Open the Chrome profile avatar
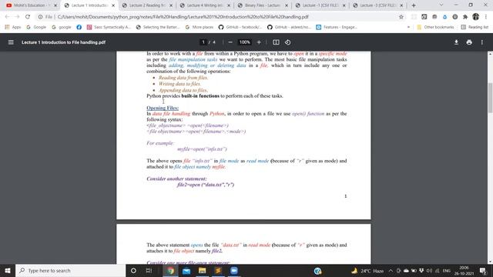The width and height of the screenshot is (493, 277). pos(476,17)
